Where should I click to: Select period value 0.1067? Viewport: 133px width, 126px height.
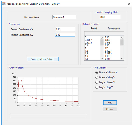(88, 40)
